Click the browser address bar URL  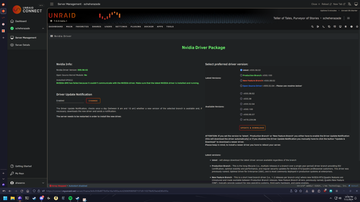[x=107, y=191]
